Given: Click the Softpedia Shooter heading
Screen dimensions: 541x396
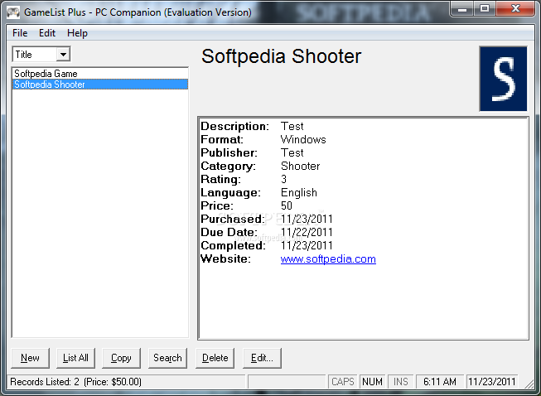Looking at the screenshot, I should click(281, 56).
